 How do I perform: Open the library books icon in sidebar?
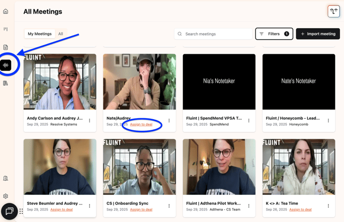[x=5, y=83]
